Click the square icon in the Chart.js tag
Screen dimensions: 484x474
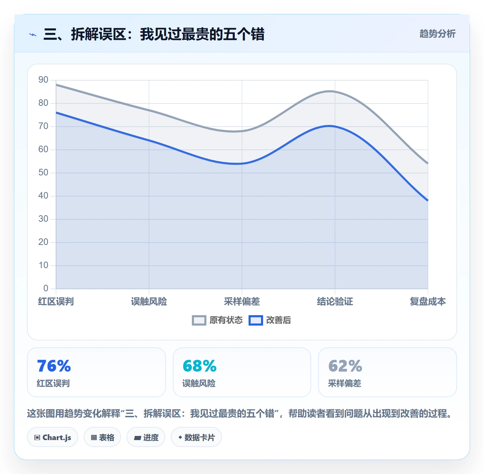coord(37,437)
